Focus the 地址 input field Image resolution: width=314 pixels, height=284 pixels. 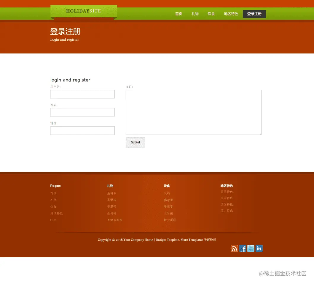pos(82,130)
